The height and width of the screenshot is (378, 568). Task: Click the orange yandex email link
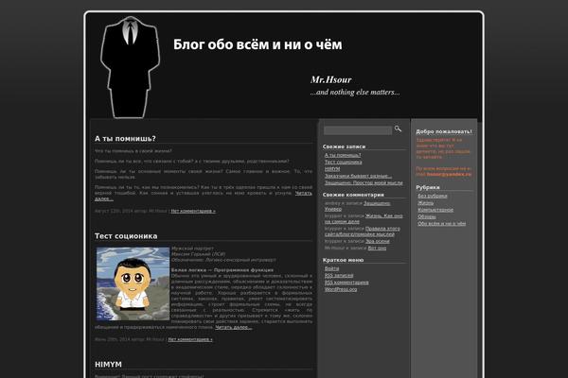[449, 174]
